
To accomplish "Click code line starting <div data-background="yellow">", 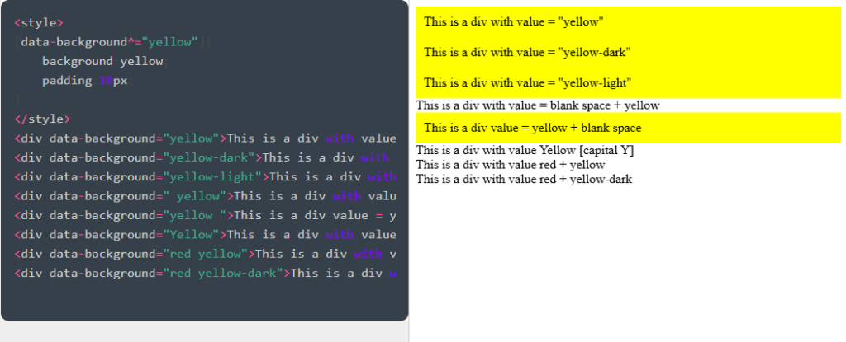I will click(205, 138).
